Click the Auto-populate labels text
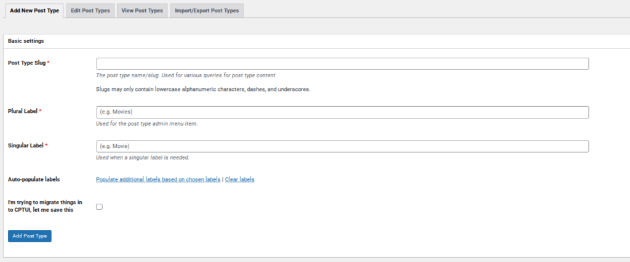 [x=34, y=180]
